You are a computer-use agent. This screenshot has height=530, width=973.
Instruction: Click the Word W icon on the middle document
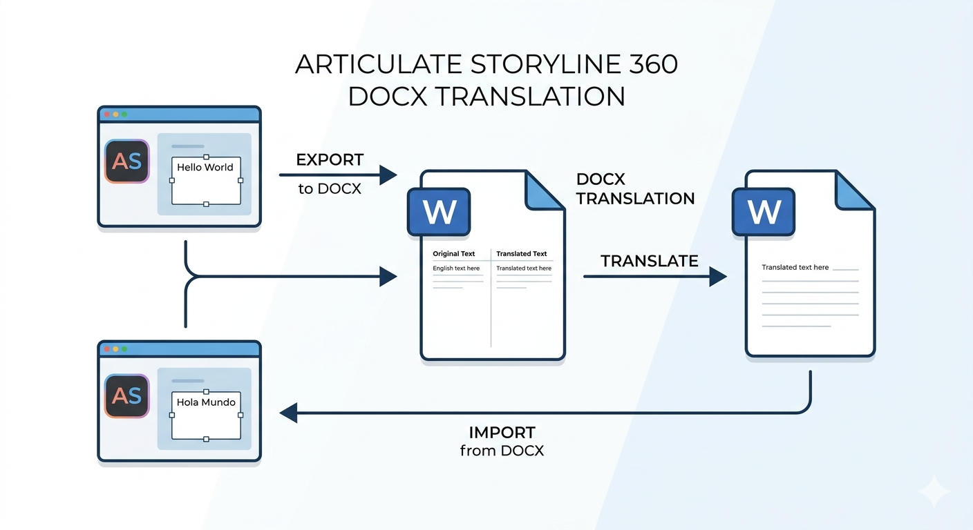[x=439, y=211]
